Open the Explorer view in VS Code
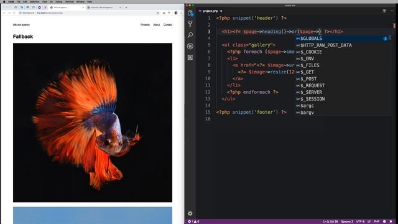The height and width of the screenshot is (224, 398). 190,13
